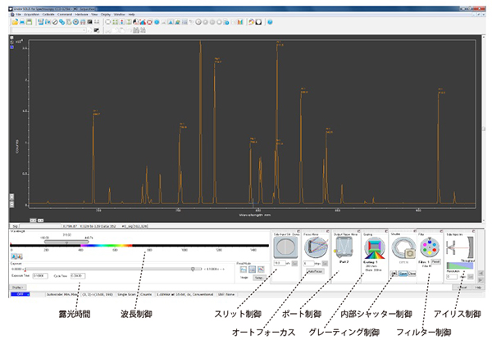Click the wavelength range slider handle

(66, 242)
